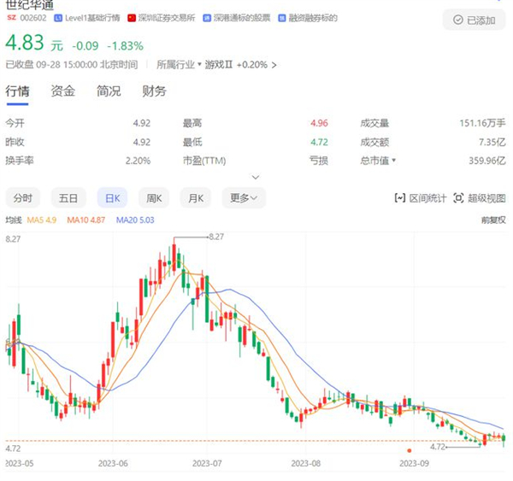Select the 分时 chart view
The height and width of the screenshot is (481, 513).
[x=23, y=198]
